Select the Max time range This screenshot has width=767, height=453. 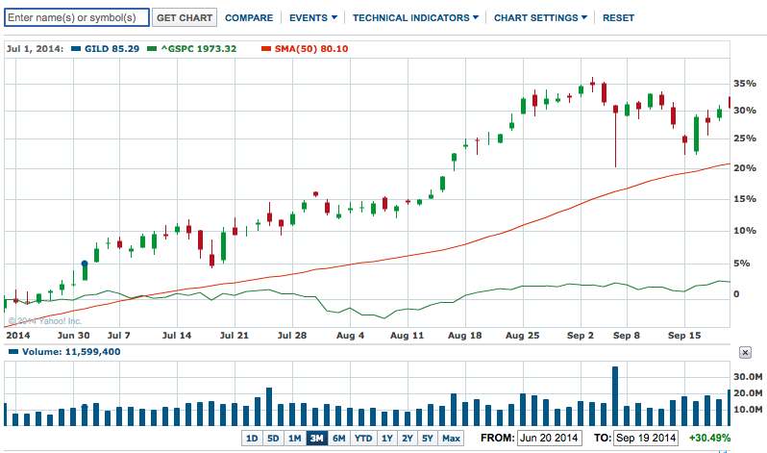click(451, 439)
